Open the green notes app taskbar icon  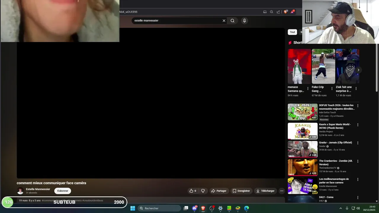[x=229, y=208]
